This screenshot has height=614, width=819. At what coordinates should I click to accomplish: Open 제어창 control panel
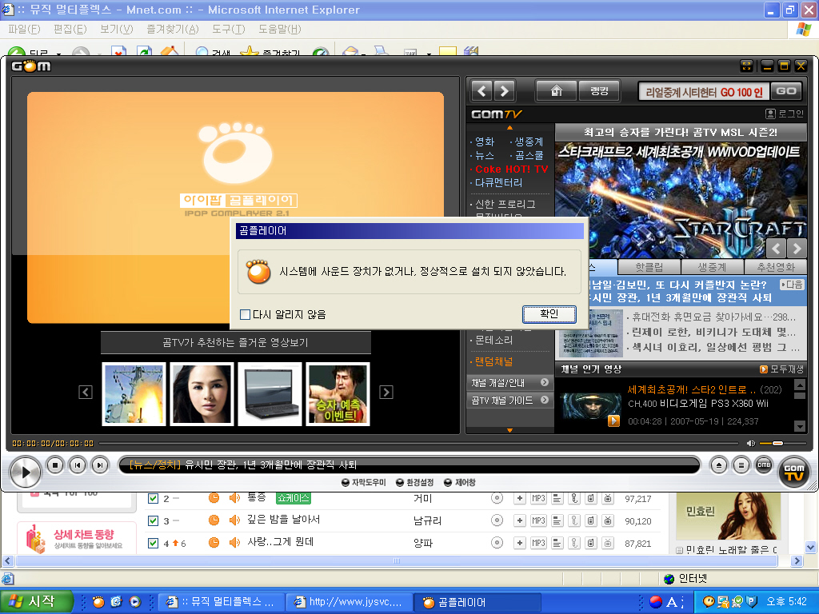pyautogui.click(x=460, y=482)
